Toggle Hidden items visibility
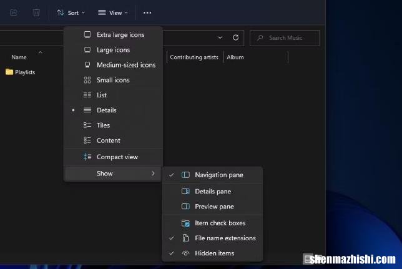 (212, 253)
